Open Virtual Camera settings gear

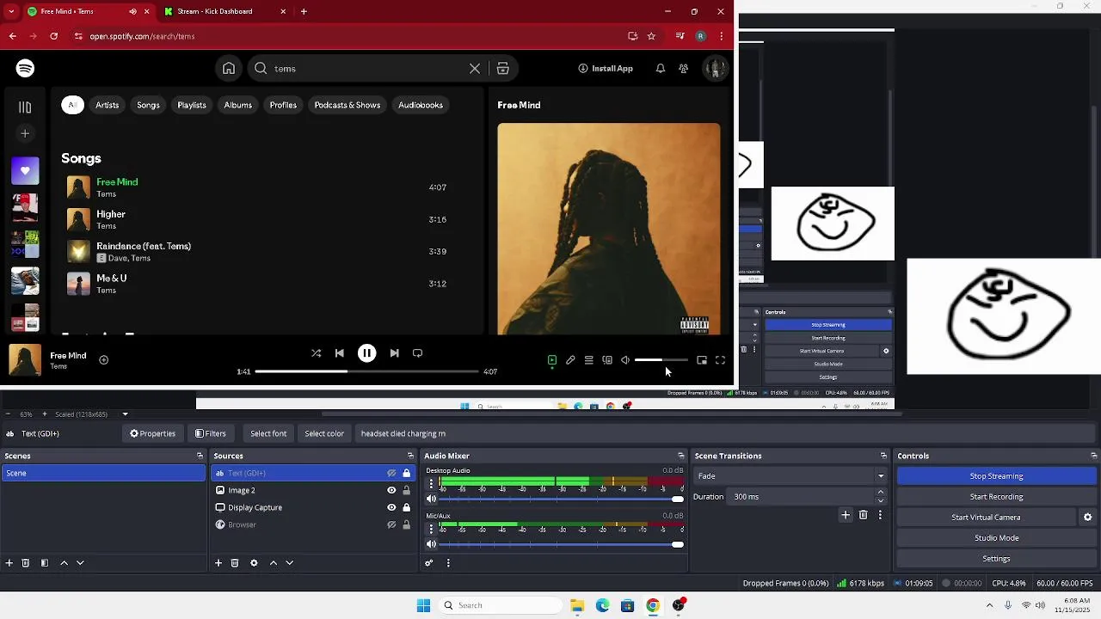1087,518
